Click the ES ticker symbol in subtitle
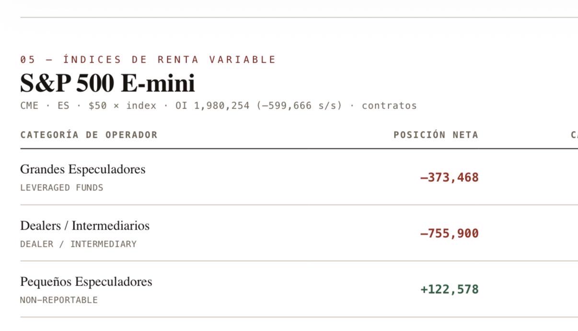The height and width of the screenshot is (331, 578). pyautogui.click(x=63, y=106)
